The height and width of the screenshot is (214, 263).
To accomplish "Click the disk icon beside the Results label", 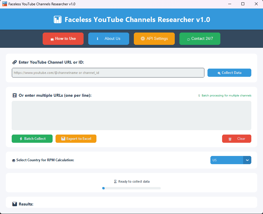I will [14, 204].
